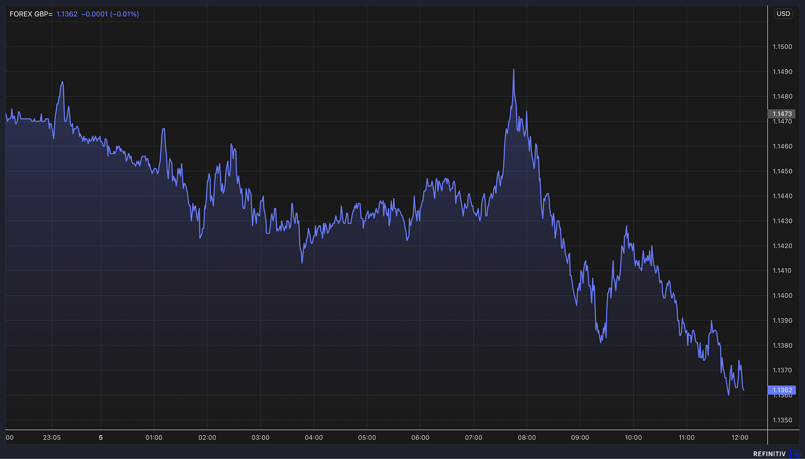Click the 1.1460 price axis label
The image size is (805, 459).
(782, 146)
